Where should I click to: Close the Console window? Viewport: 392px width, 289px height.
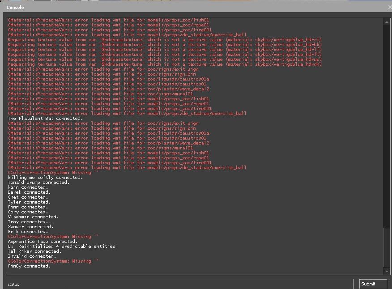[x=390, y=7]
